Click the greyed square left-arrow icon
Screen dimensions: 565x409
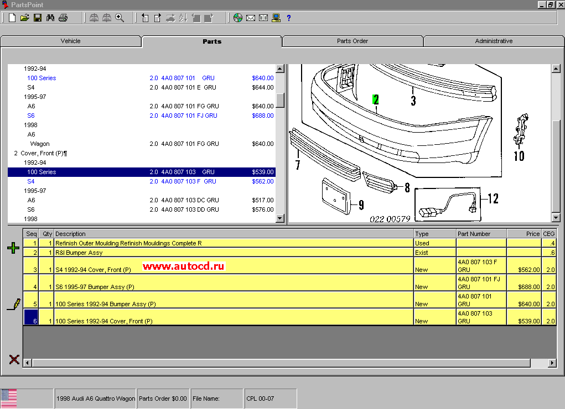(196, 18)
